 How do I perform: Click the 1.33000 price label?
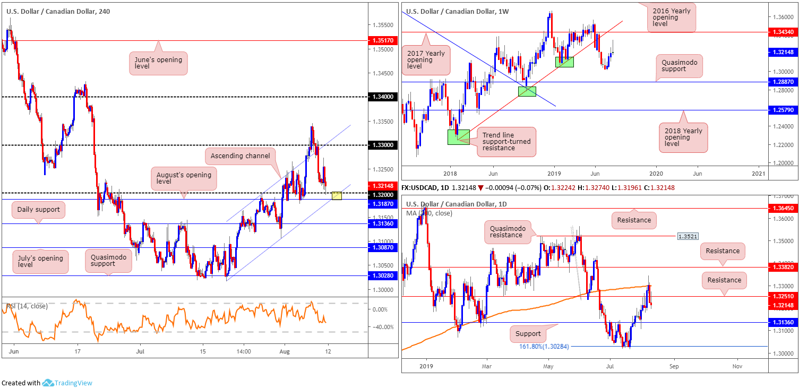pos(382,145)
